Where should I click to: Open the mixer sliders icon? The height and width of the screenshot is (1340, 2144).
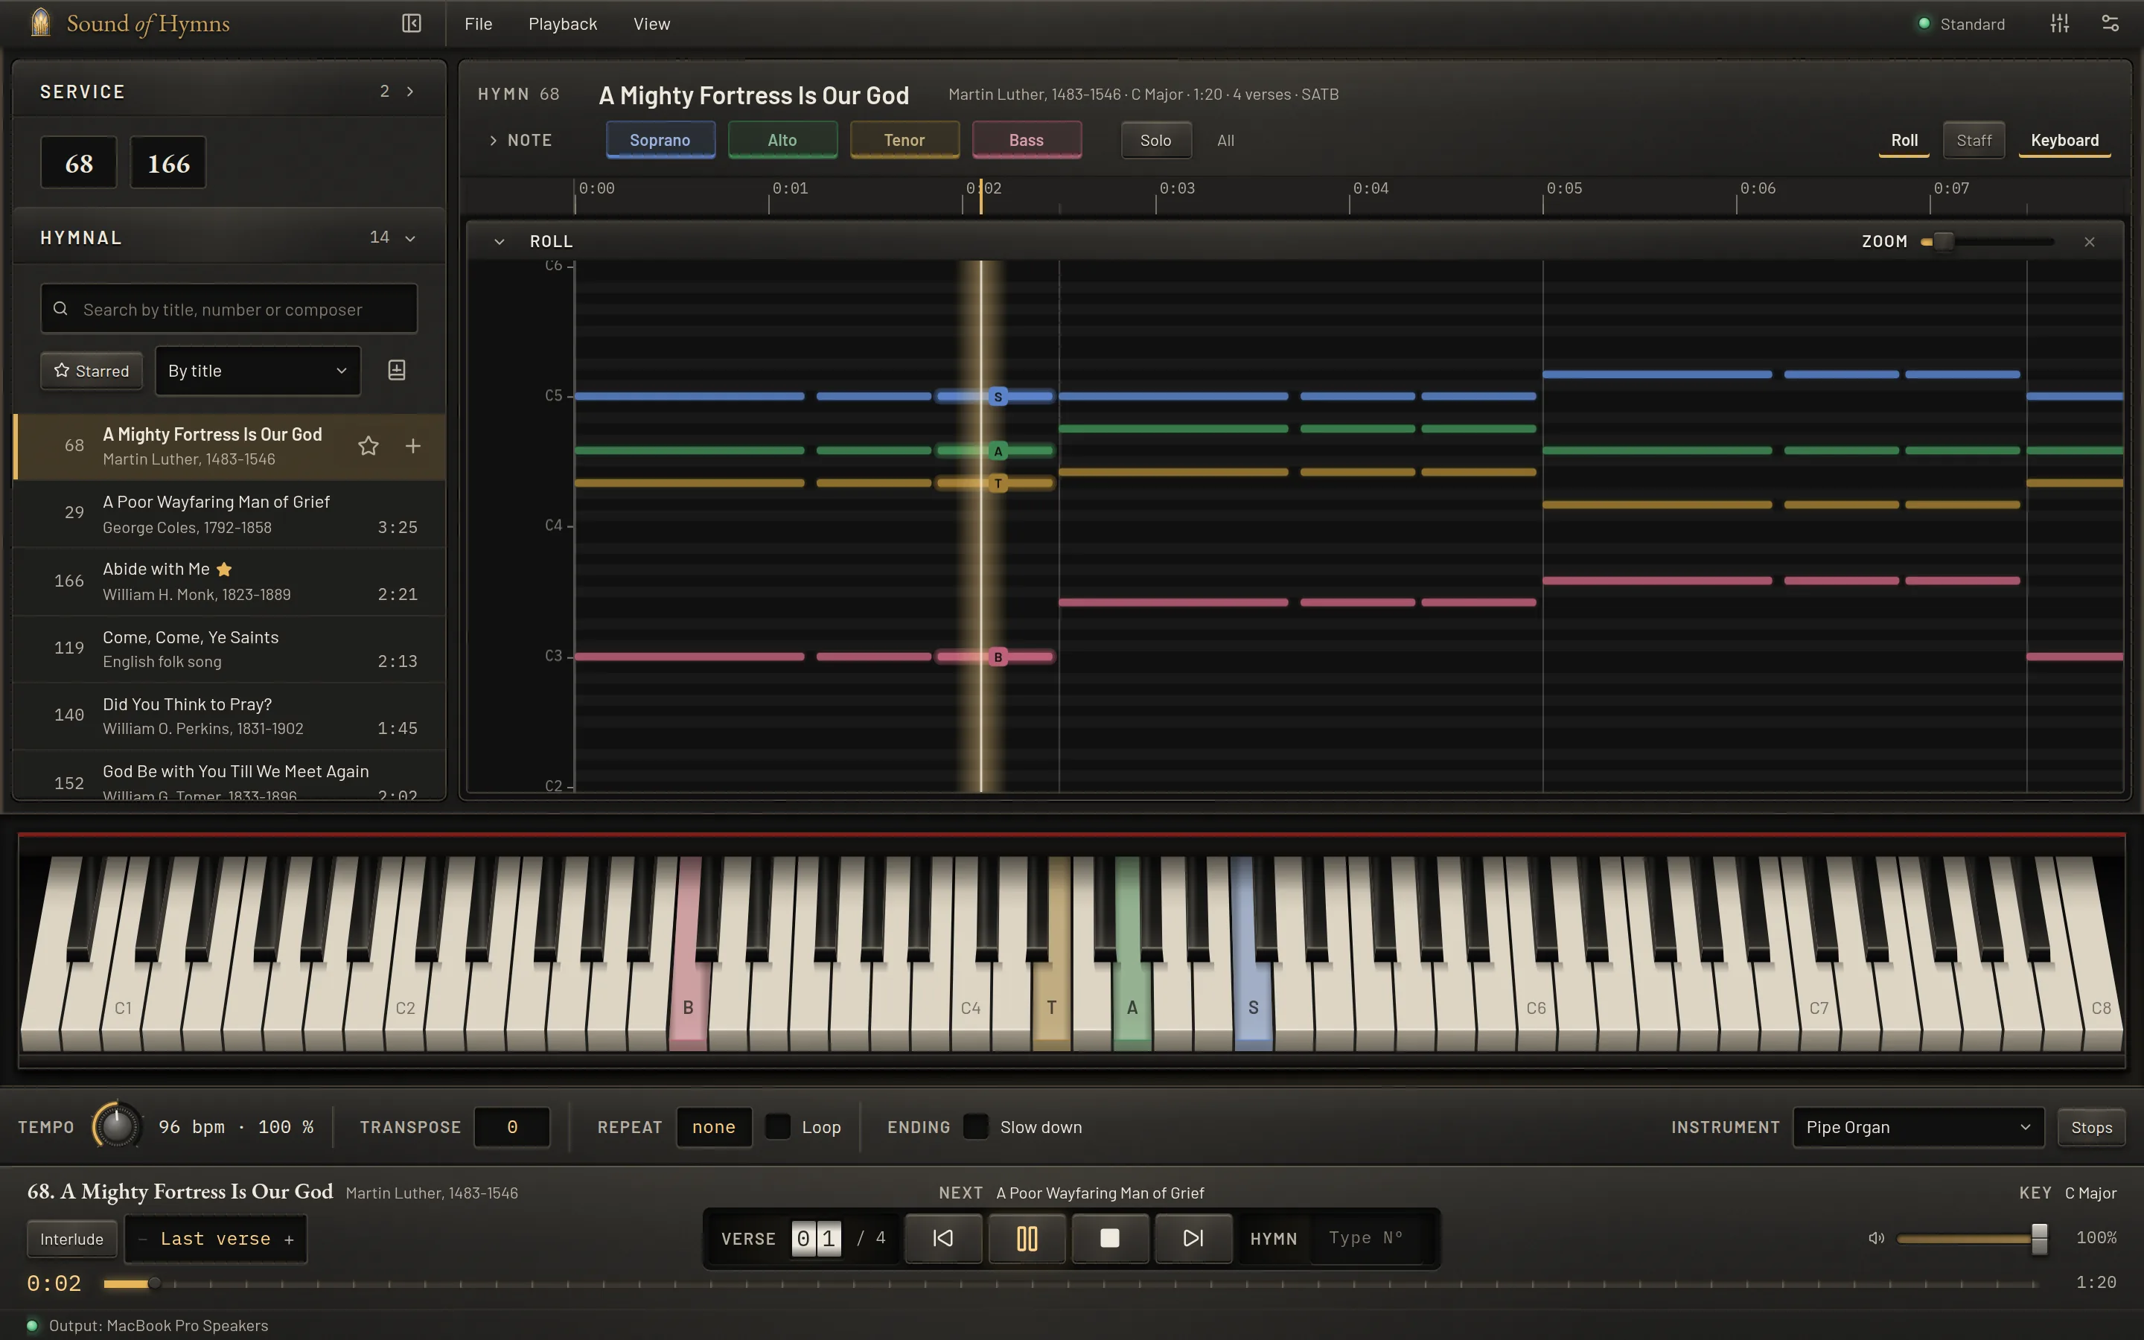[2059, 24]
